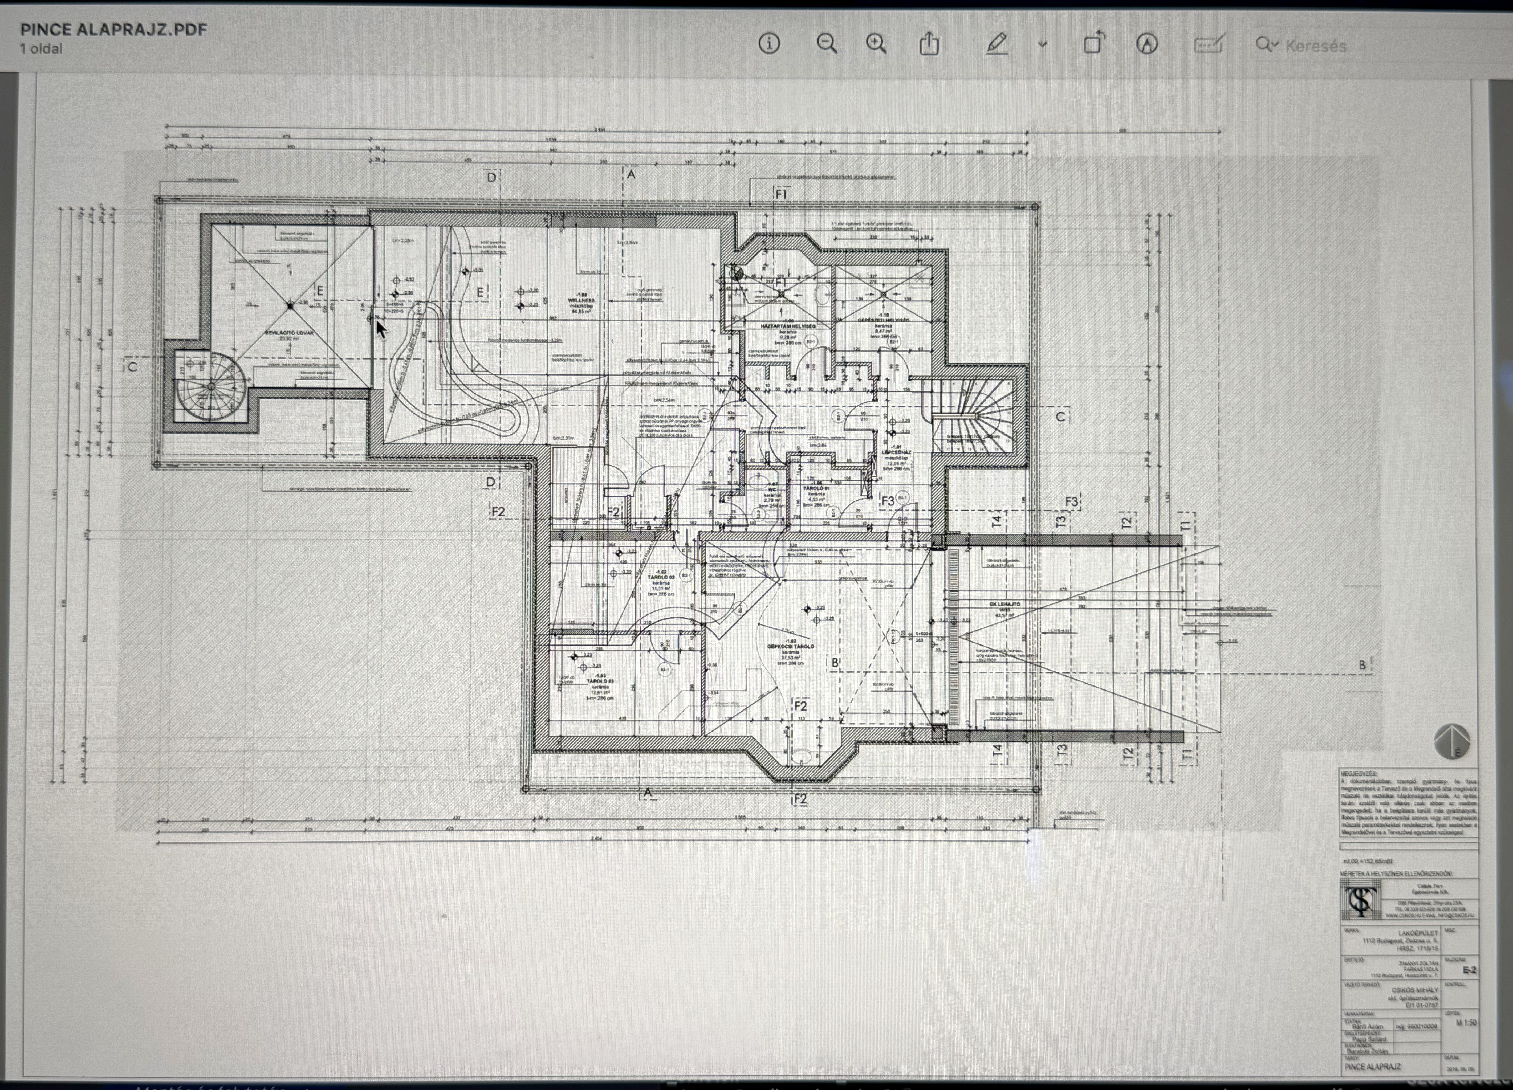Open the document Inspector info icon
Viewport: 1513px width, 1090px height.
tap(769, 44)
